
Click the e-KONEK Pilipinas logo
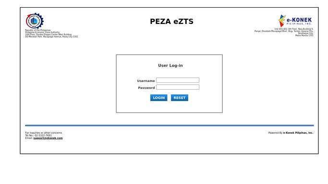[x=295, y=21]
